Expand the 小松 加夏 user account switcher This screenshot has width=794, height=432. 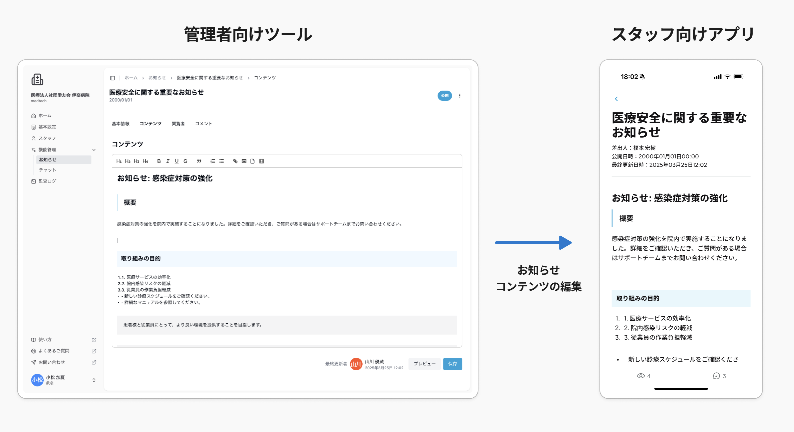(94, 380)
